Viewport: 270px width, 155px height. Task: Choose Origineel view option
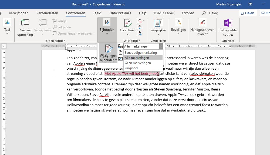click(143, 68)
